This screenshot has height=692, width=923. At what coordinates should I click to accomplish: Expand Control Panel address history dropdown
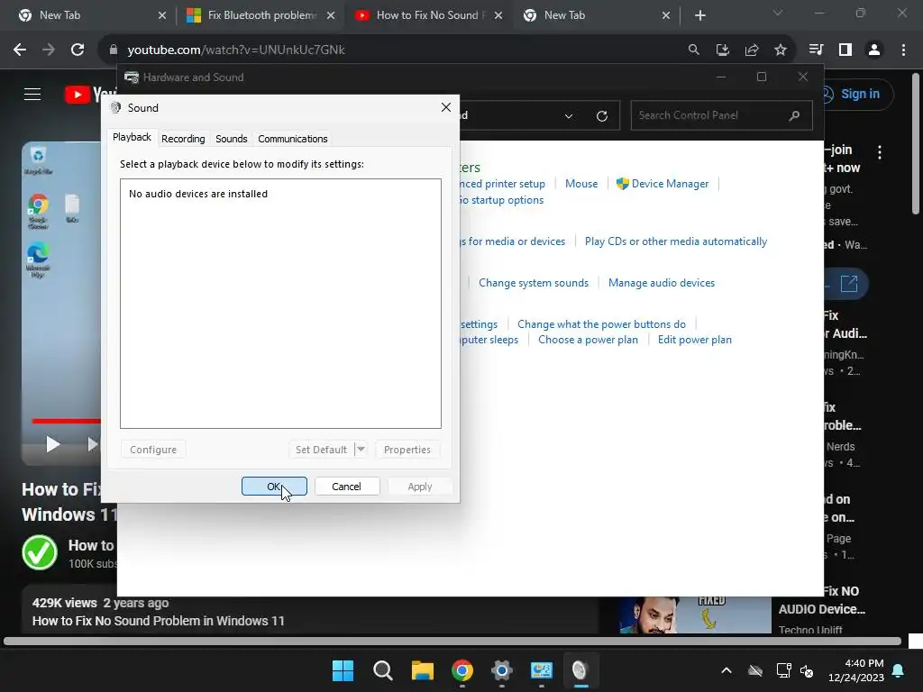(569, 116)
